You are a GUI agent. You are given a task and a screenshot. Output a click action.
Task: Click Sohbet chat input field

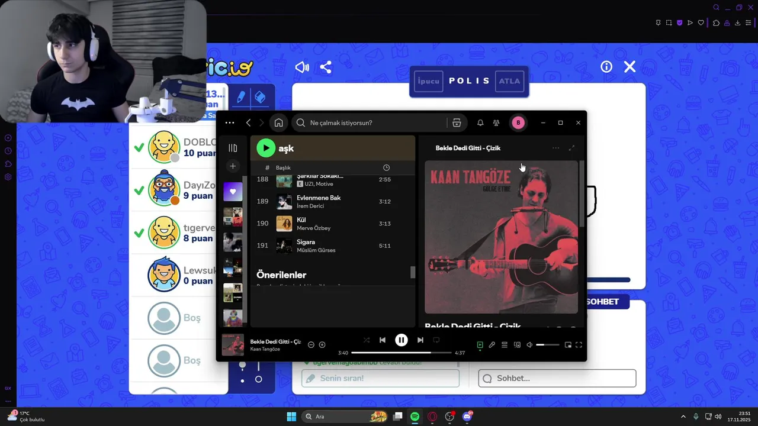[557, 378]
